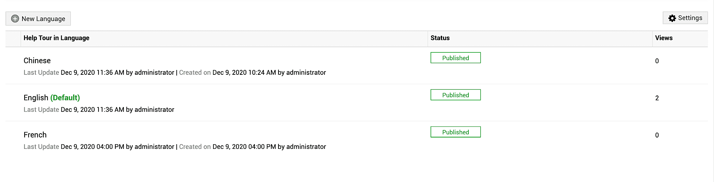Viewport: 714px width, 182px height.
Task: Click the plus icon for New Language
Action: [15, 19]
